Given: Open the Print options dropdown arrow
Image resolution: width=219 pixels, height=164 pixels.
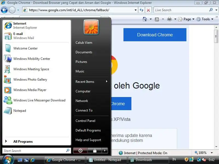Looking at the screenshot, I should pos(175,19).
